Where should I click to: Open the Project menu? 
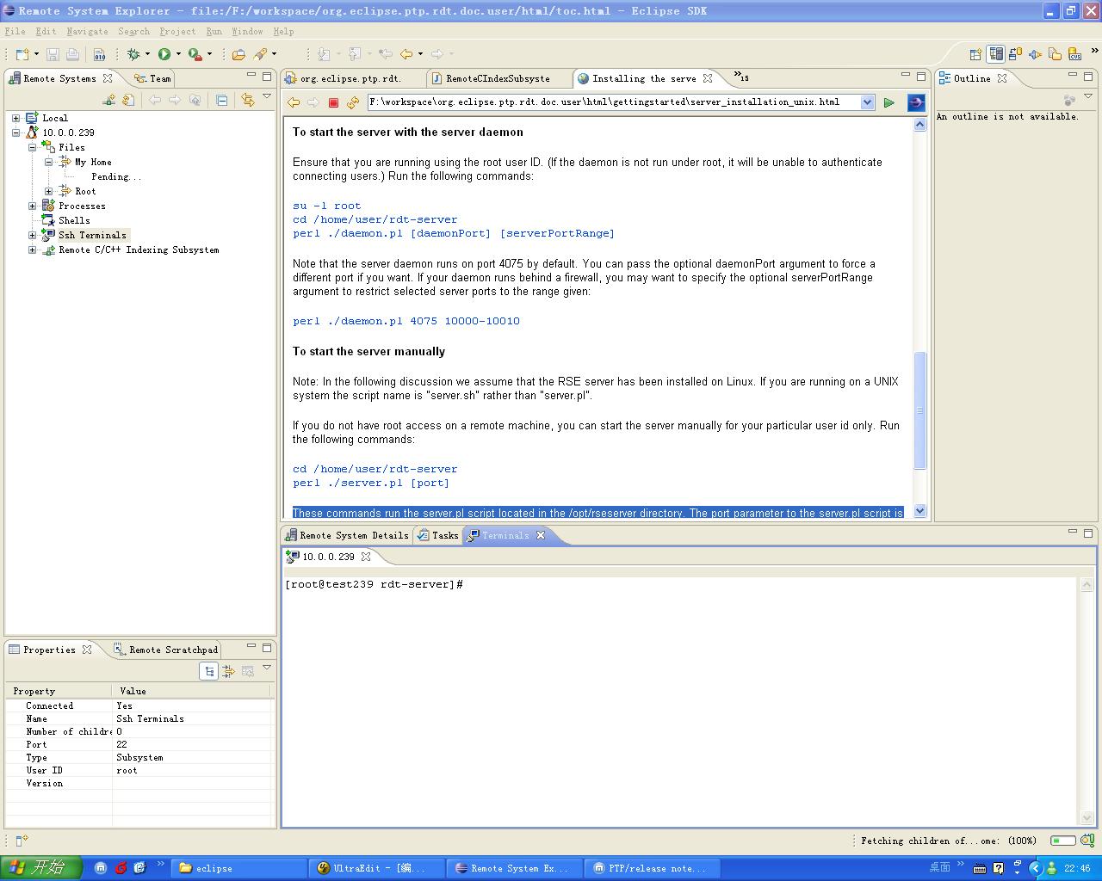(x=177, y=31)
